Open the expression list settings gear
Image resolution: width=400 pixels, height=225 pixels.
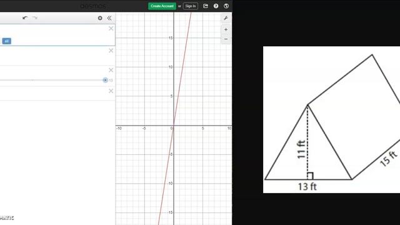pos(100,18)
